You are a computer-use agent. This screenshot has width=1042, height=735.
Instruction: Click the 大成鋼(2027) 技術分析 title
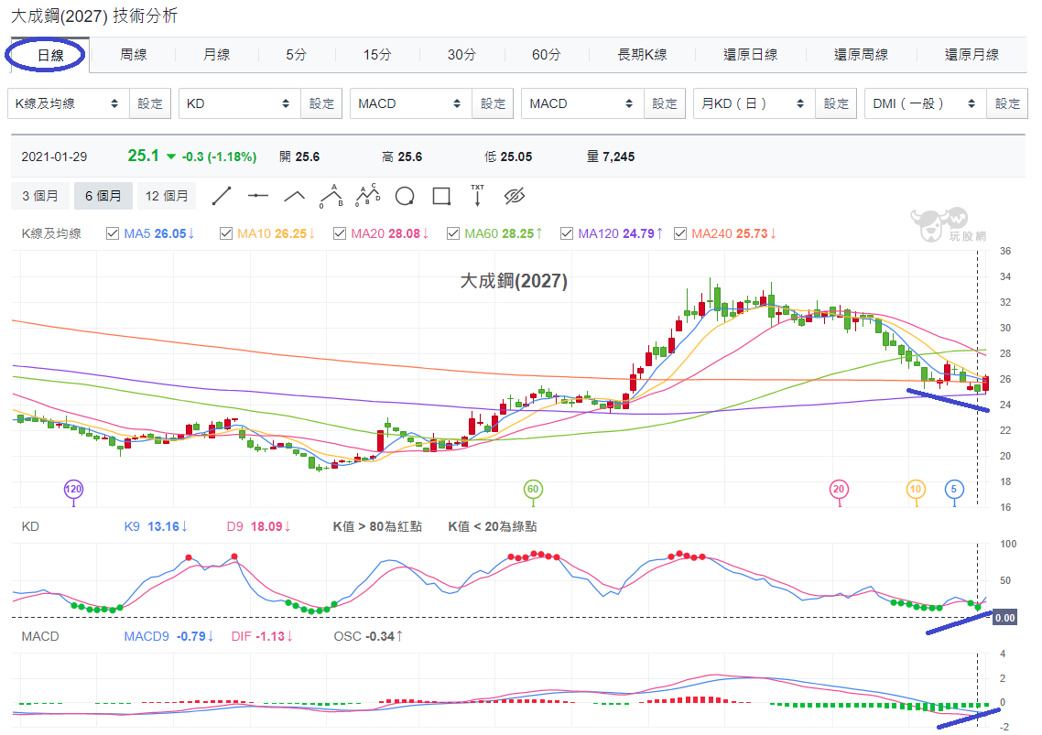(94, 16)
